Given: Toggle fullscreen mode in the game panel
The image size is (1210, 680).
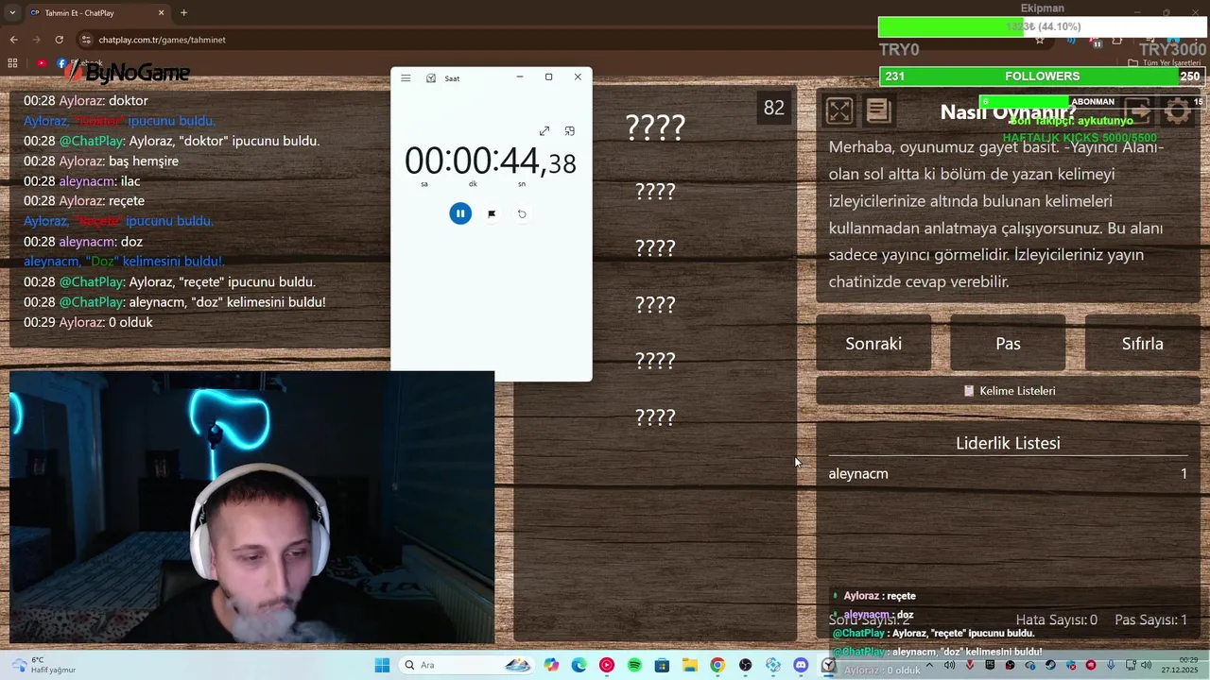Looking at the screenshot, I should [x=838, y=111].
